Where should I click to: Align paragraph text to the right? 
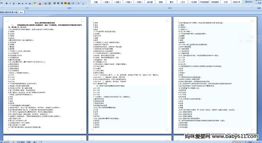(x=62, y=3)
